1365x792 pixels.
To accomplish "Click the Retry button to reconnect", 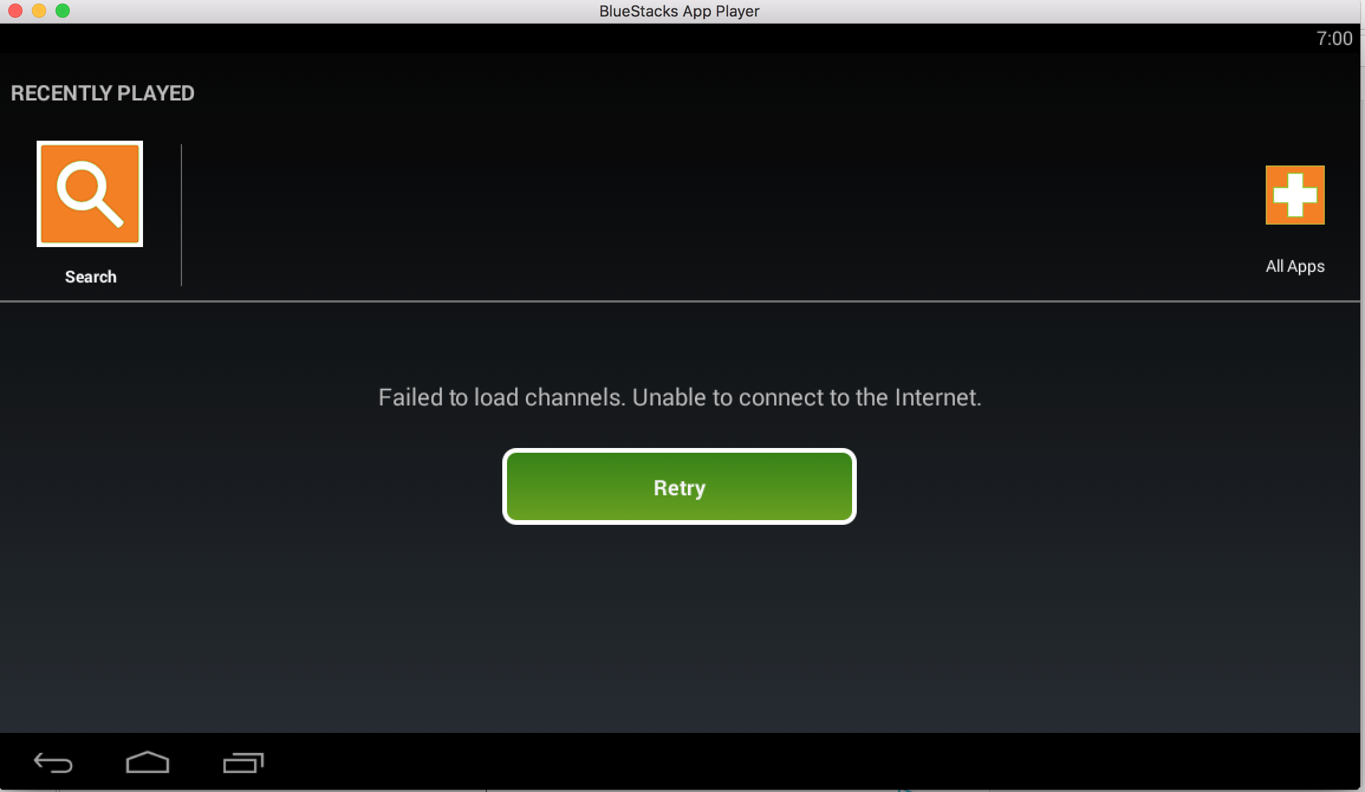I will click(x=679, y=488).
